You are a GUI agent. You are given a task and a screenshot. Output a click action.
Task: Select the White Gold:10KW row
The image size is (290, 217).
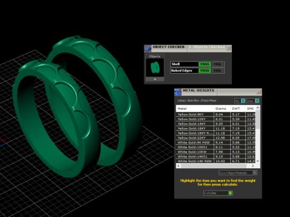216,152
